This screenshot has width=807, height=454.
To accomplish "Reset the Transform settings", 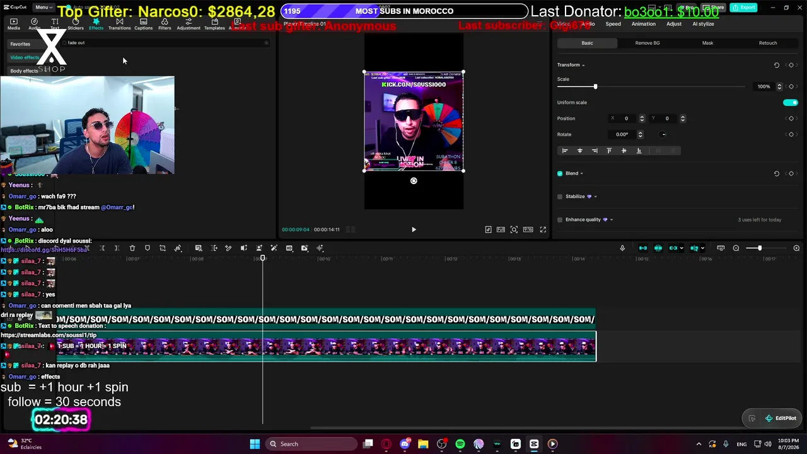I will point(777,65).
